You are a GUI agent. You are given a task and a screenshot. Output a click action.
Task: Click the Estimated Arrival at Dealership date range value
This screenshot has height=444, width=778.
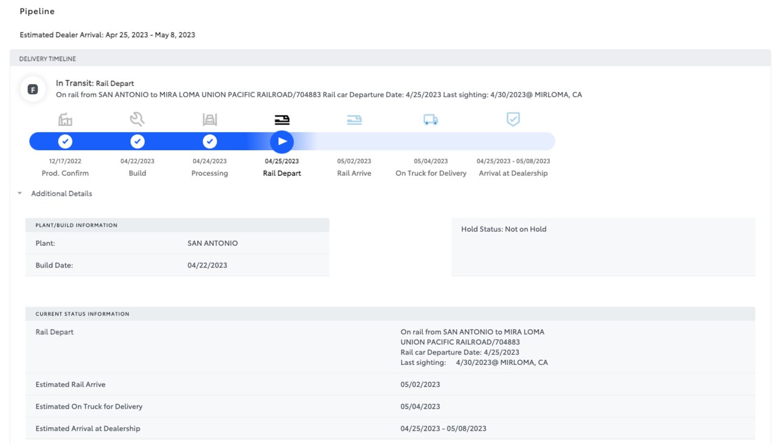(x=443, y=429)
